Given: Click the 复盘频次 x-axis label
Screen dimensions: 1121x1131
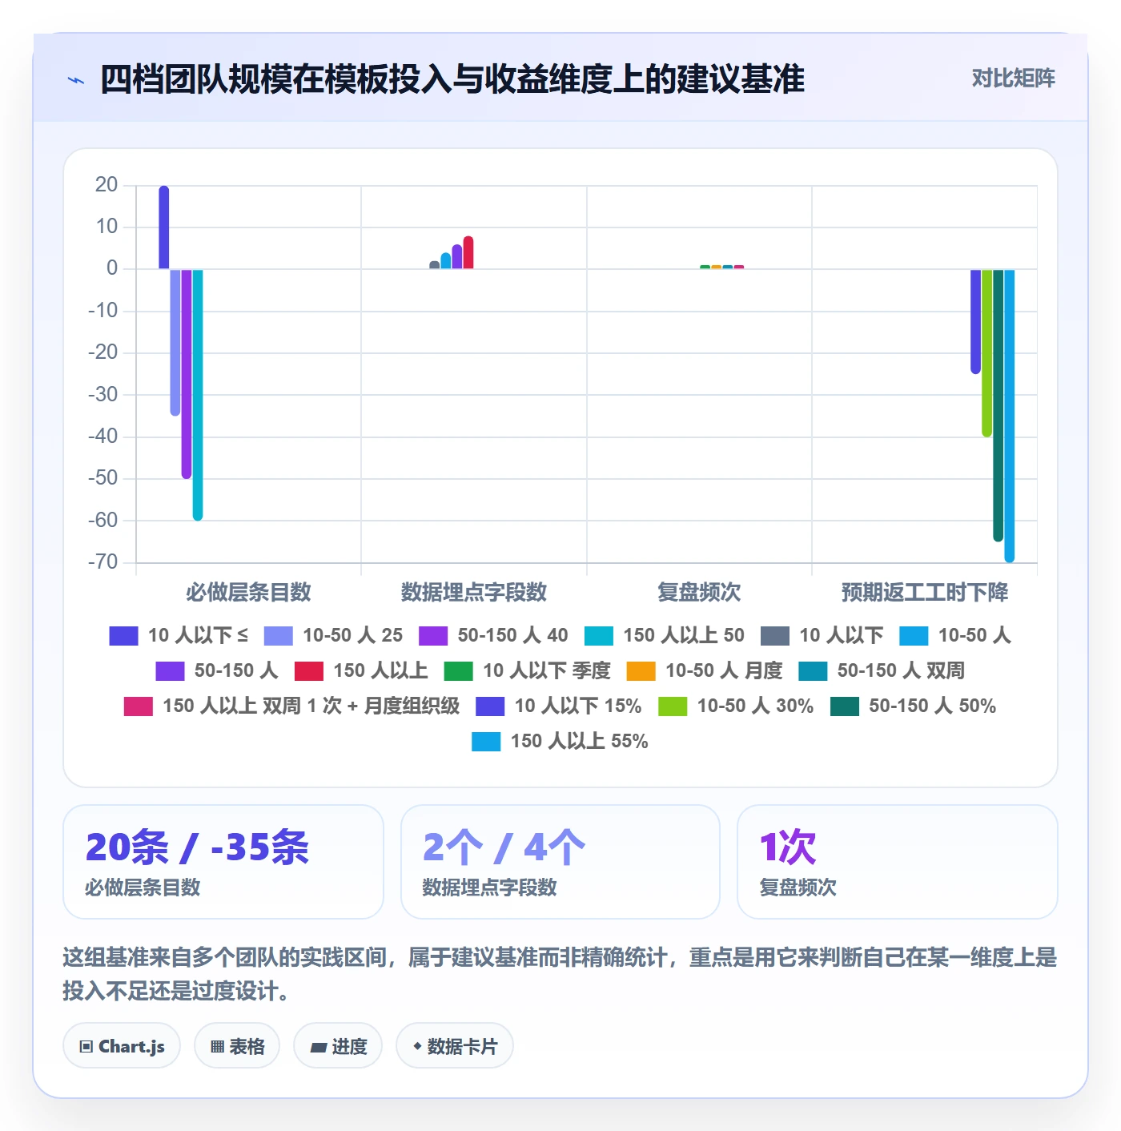Looking at the screenshot, I should [x=699, y=592].
